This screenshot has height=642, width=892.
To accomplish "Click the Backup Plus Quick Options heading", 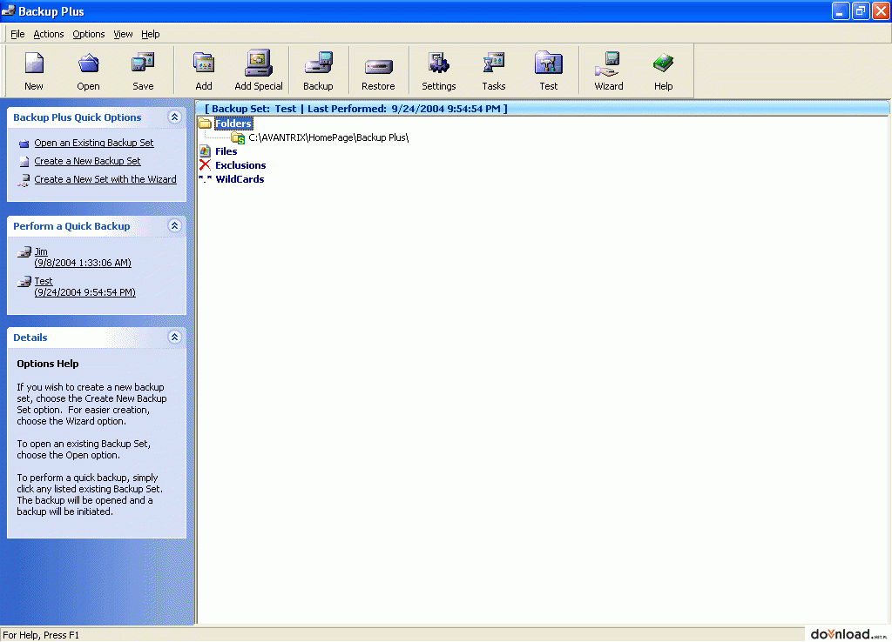I will pyautogui.click(x=78, y=117).
